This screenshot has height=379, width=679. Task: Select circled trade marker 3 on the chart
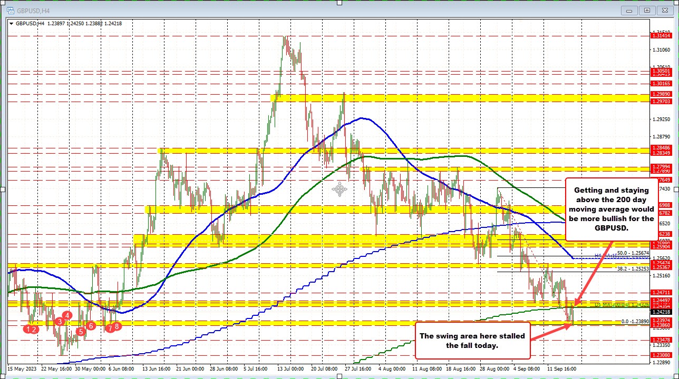click(x=59, y=322)
